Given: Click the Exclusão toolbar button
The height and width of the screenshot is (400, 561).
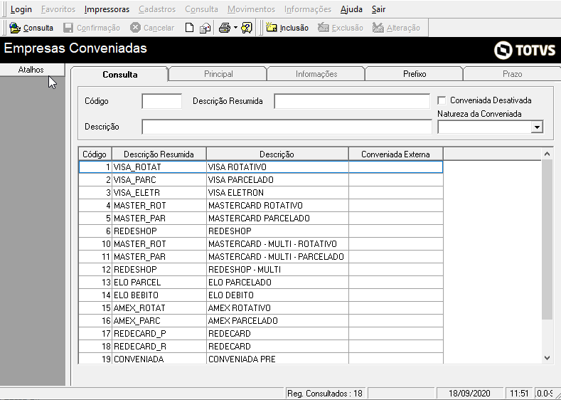Looking at the screenshot, I should pyautogui.click(x=341, y=28).
